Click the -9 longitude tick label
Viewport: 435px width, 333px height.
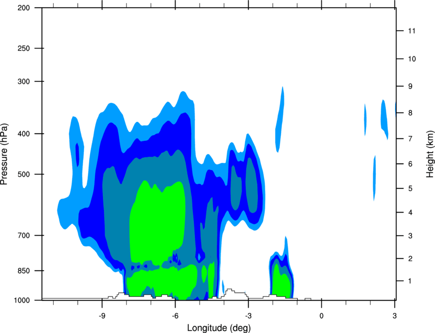(102, 316)
